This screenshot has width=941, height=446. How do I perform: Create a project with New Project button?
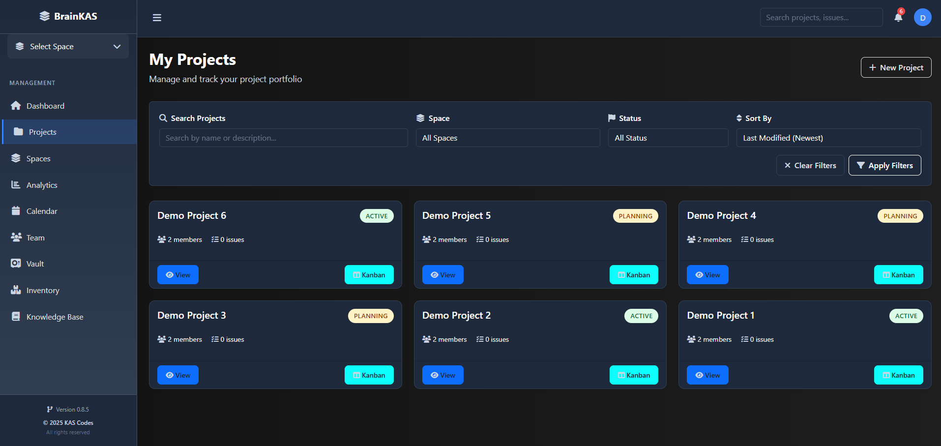(x=895, y=67)
